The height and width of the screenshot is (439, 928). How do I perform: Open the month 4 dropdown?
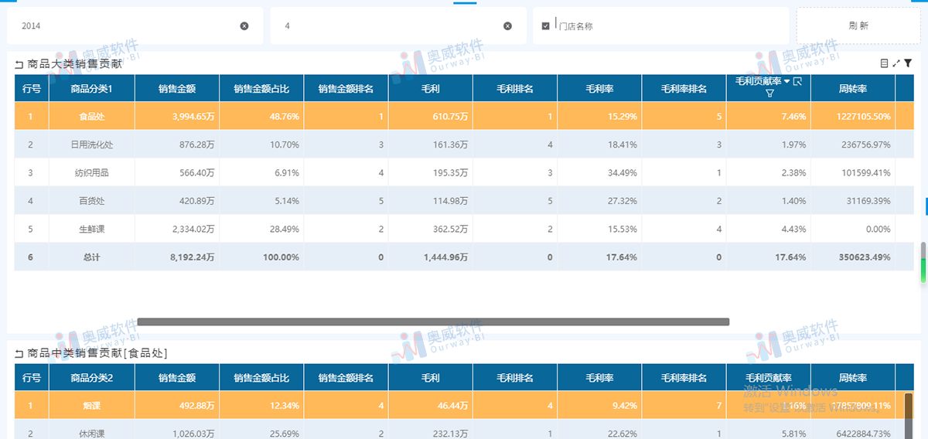click(398, 26)
